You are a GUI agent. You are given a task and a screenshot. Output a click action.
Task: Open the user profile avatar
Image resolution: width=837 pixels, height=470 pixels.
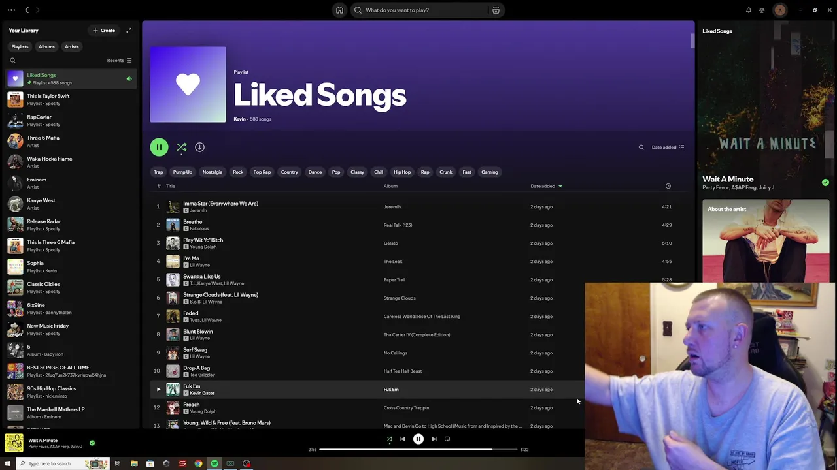779,10
